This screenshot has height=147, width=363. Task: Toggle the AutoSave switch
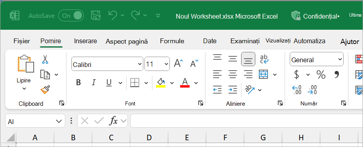[71, 15]
